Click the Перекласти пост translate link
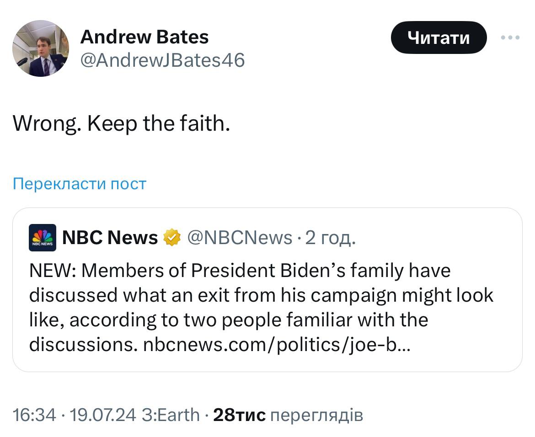 (80, 183)
